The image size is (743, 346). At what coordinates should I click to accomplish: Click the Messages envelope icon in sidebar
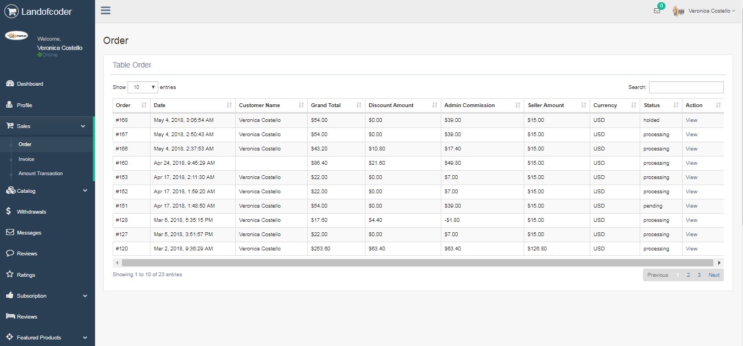9,232
